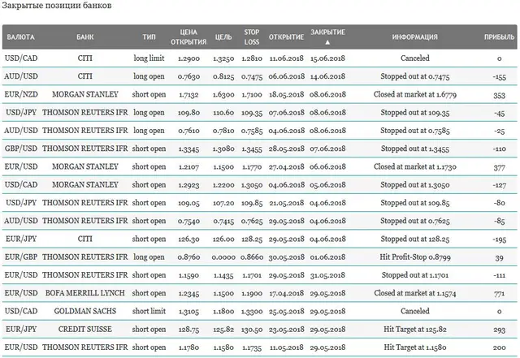Click 'Closed at market at 1.1574'
Viewport: 520px width, 358px height.
point(415,293)
